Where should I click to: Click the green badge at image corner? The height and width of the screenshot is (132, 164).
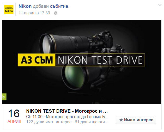pyautogui.click(x=4, y=97)
